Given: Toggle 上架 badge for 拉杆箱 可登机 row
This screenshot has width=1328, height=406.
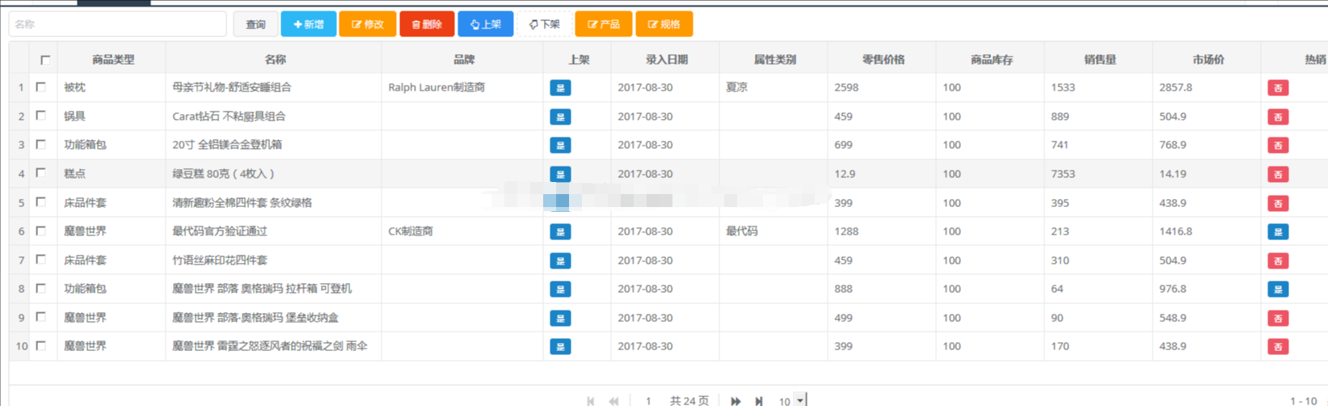Looking at the screenshot, I should tap(560, 289).
